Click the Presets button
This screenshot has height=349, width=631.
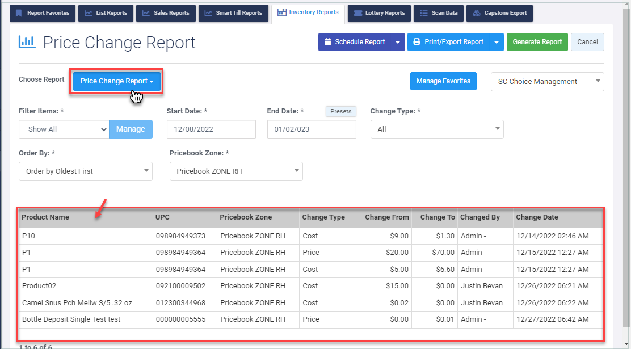(341, 111)
